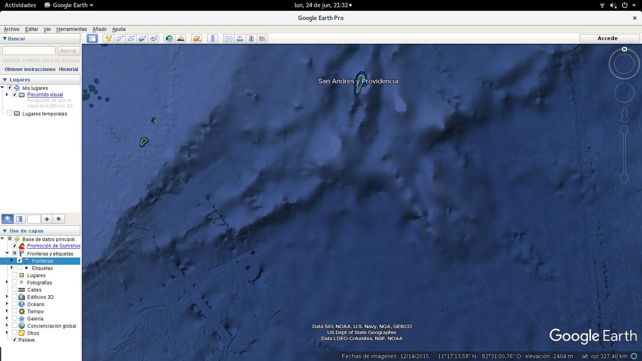The image size is (642, 361).
Task: Click the Accede button
Action: click(x=608, y=38)
